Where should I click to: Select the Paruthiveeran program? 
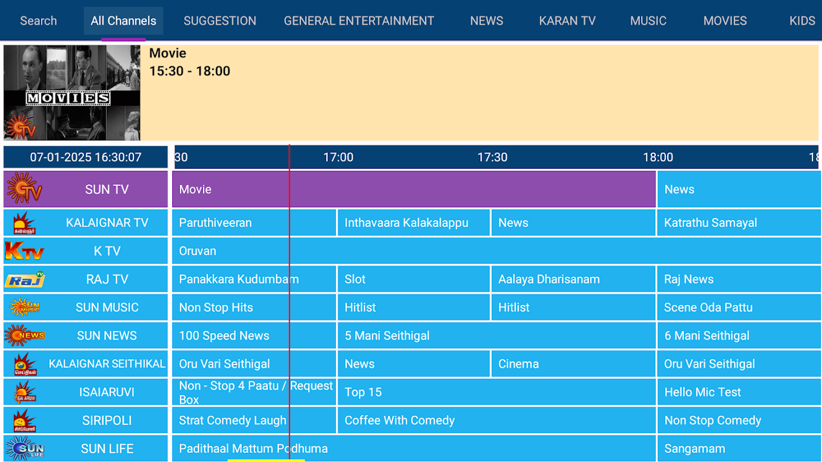click(254, 223)
